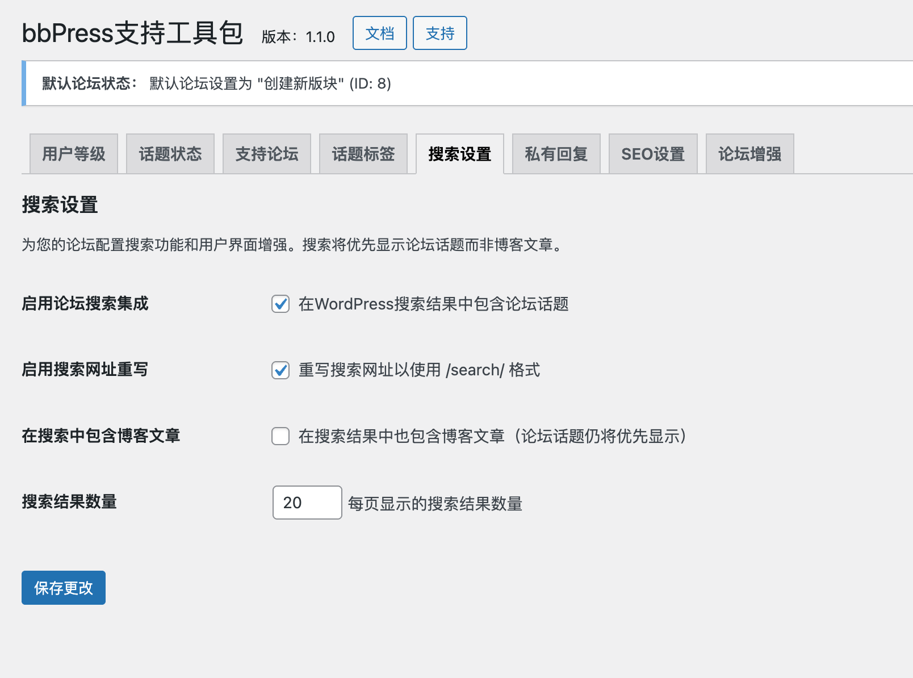
Task: Click the 默认论坛状态 notice text
Action: (216, 83)
